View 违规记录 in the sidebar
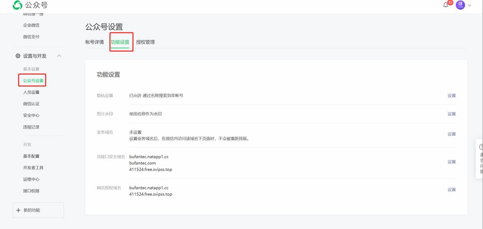483x229 pixels. point(31,127)
